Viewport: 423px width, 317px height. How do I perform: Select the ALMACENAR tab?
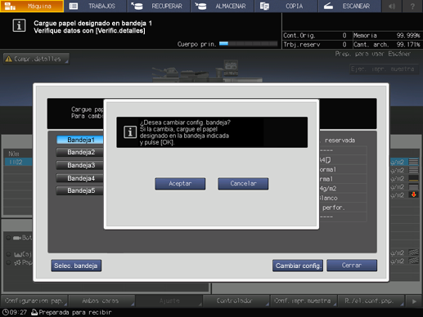(x=223, y=6)
